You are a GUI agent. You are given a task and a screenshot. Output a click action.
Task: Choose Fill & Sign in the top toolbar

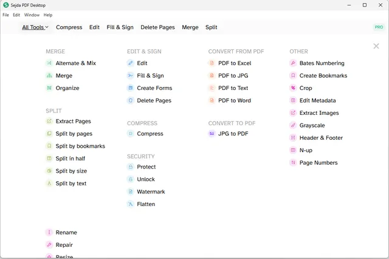120,27
